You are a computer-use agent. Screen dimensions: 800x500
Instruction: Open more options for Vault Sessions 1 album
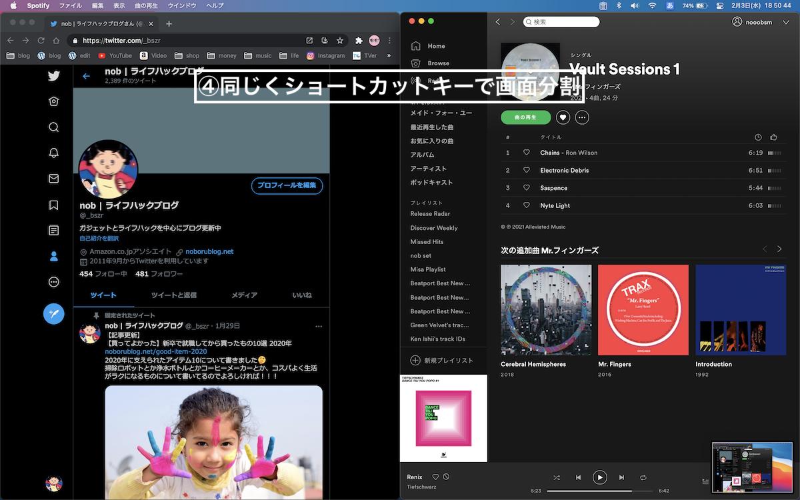(582, 117)
